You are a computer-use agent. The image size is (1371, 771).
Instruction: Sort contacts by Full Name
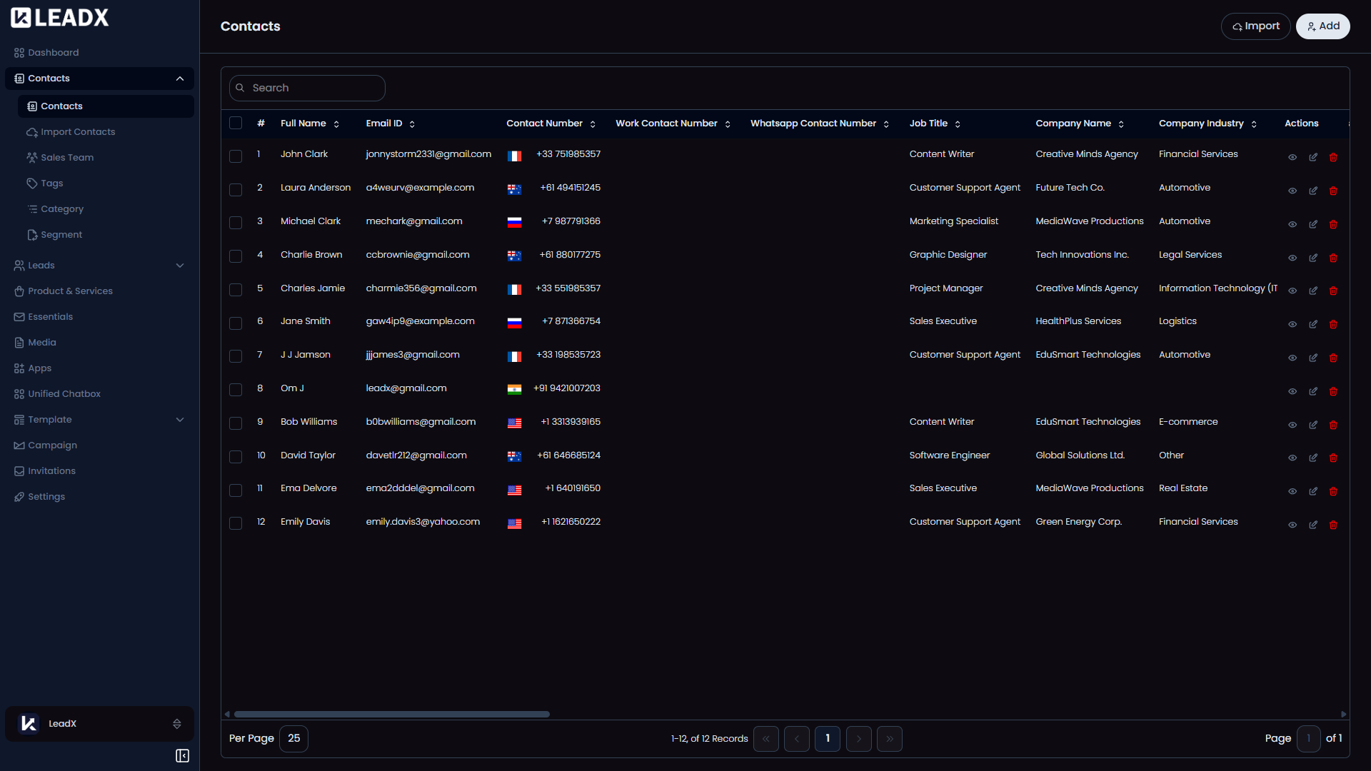click(336, 124)
